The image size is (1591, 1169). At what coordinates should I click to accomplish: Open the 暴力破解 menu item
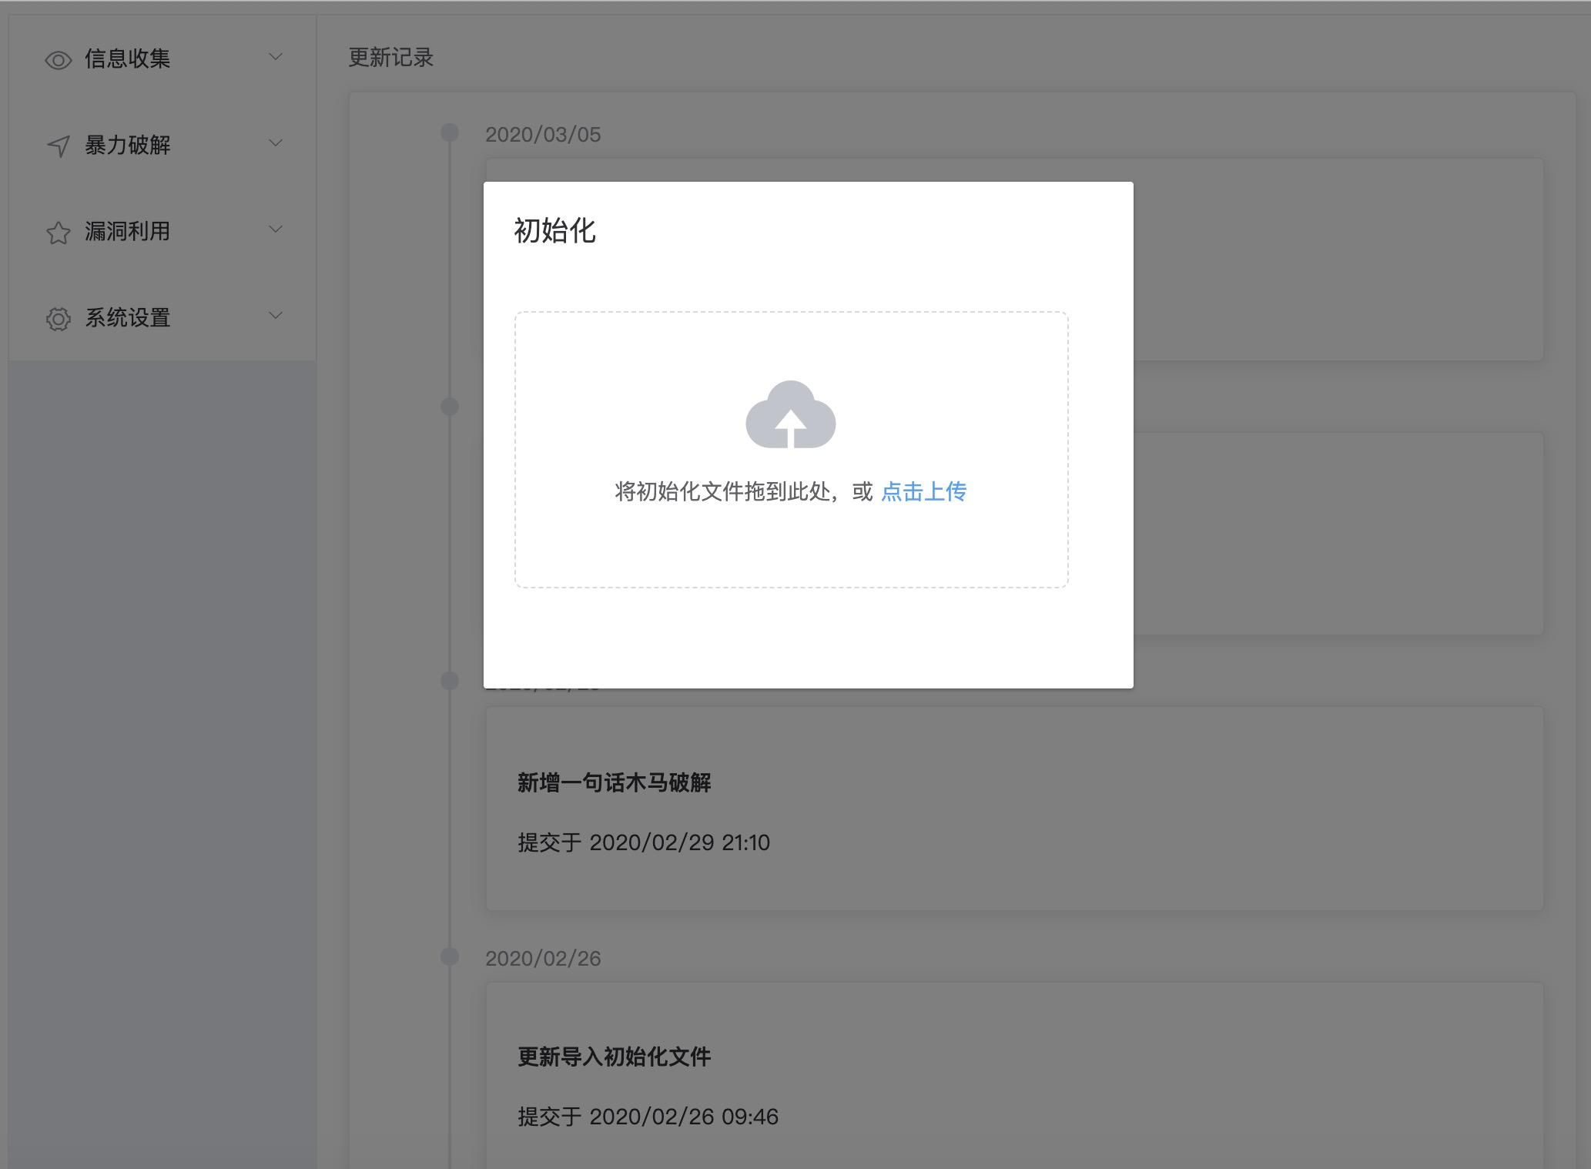[128, 145]
